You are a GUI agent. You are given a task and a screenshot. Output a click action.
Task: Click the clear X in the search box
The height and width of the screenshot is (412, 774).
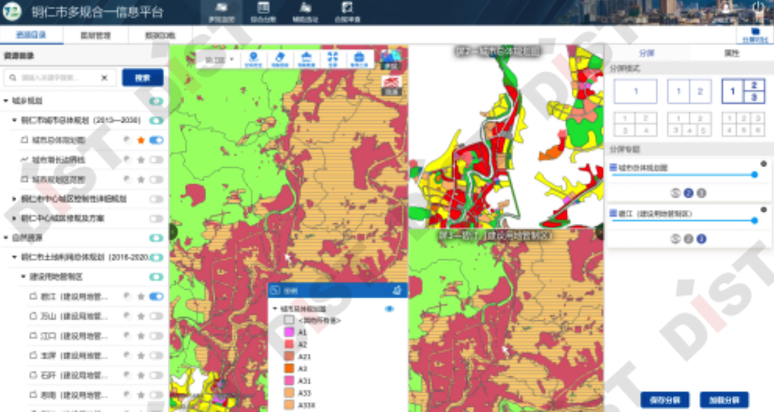tap(104, 77)
